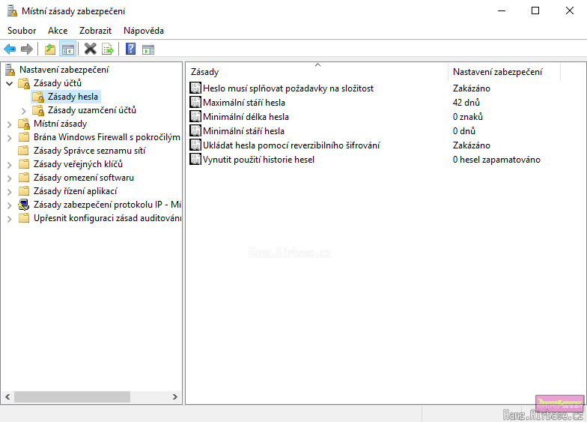Click the policy icon for Minimální stáří hesla
This screenshot has width=587, height=422.
195,130
